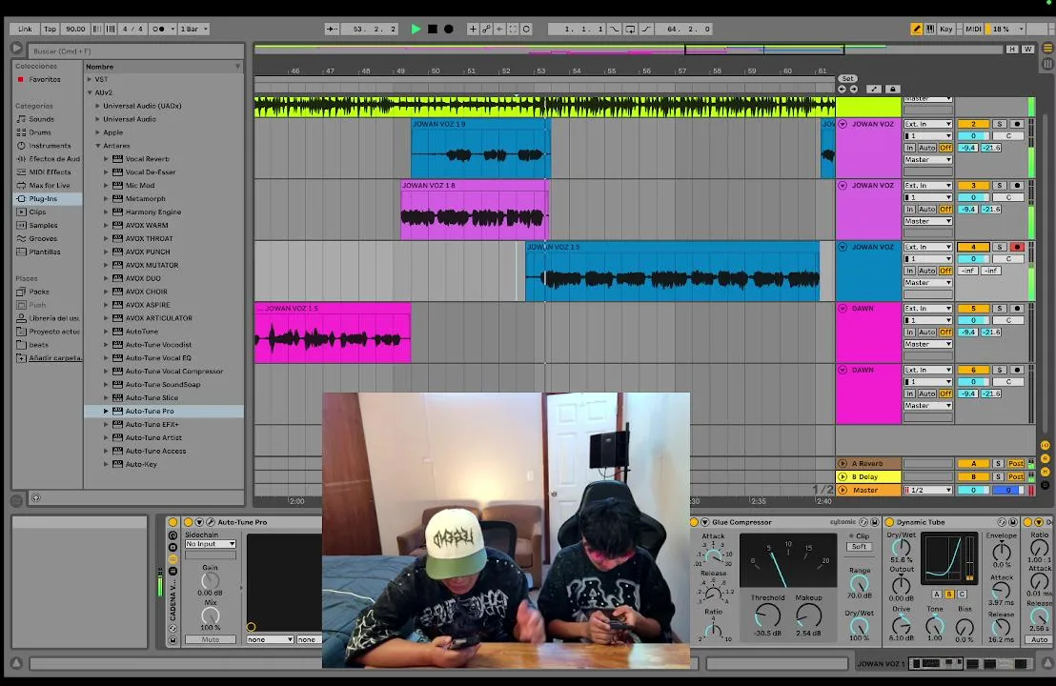
Task: Open Master 1/2 output dropdown
Action: (927, 490)
